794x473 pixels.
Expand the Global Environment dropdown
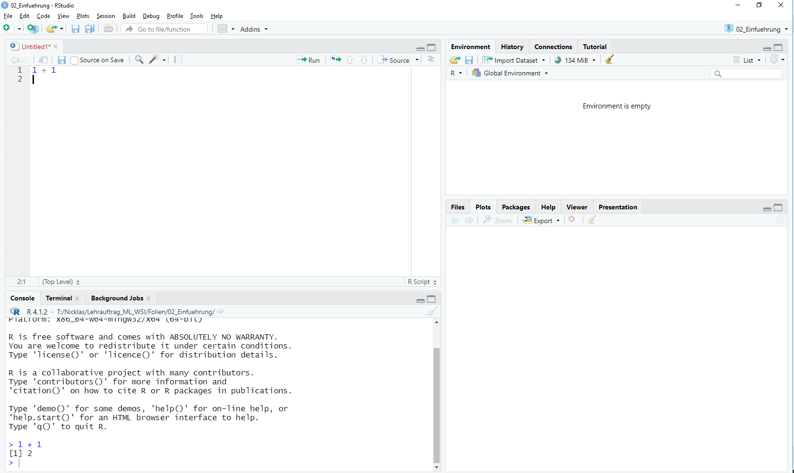tap(510, 73)
